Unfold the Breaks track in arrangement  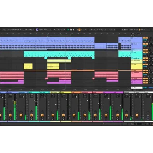point(132,44)
